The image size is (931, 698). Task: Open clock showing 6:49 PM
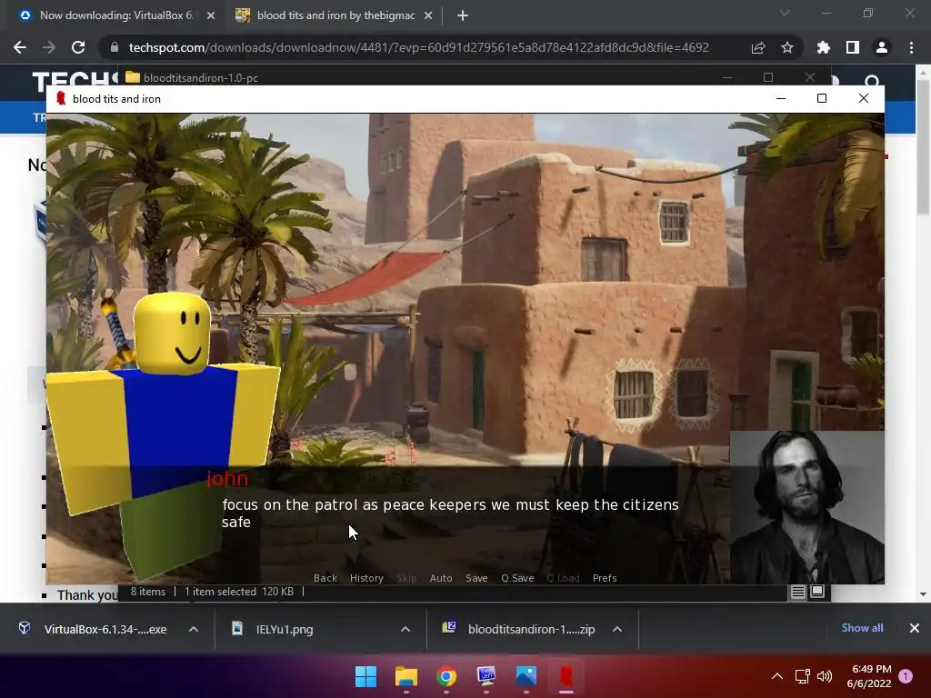[x=869, y=676]
